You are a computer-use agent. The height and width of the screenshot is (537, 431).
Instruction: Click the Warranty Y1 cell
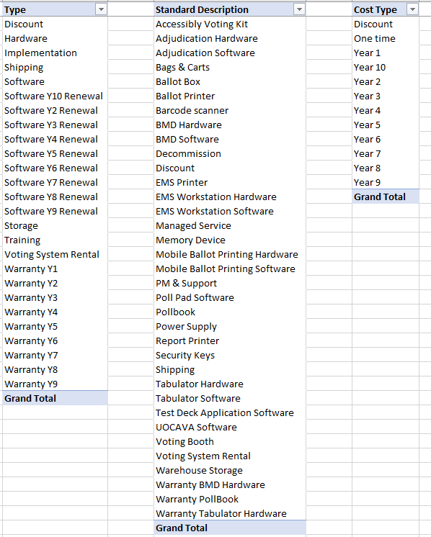point(55,268)
